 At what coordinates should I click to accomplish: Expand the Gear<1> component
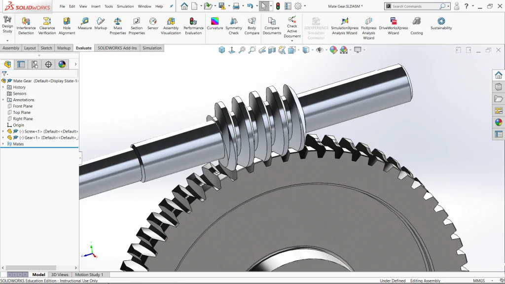click(x=3, y=138)
